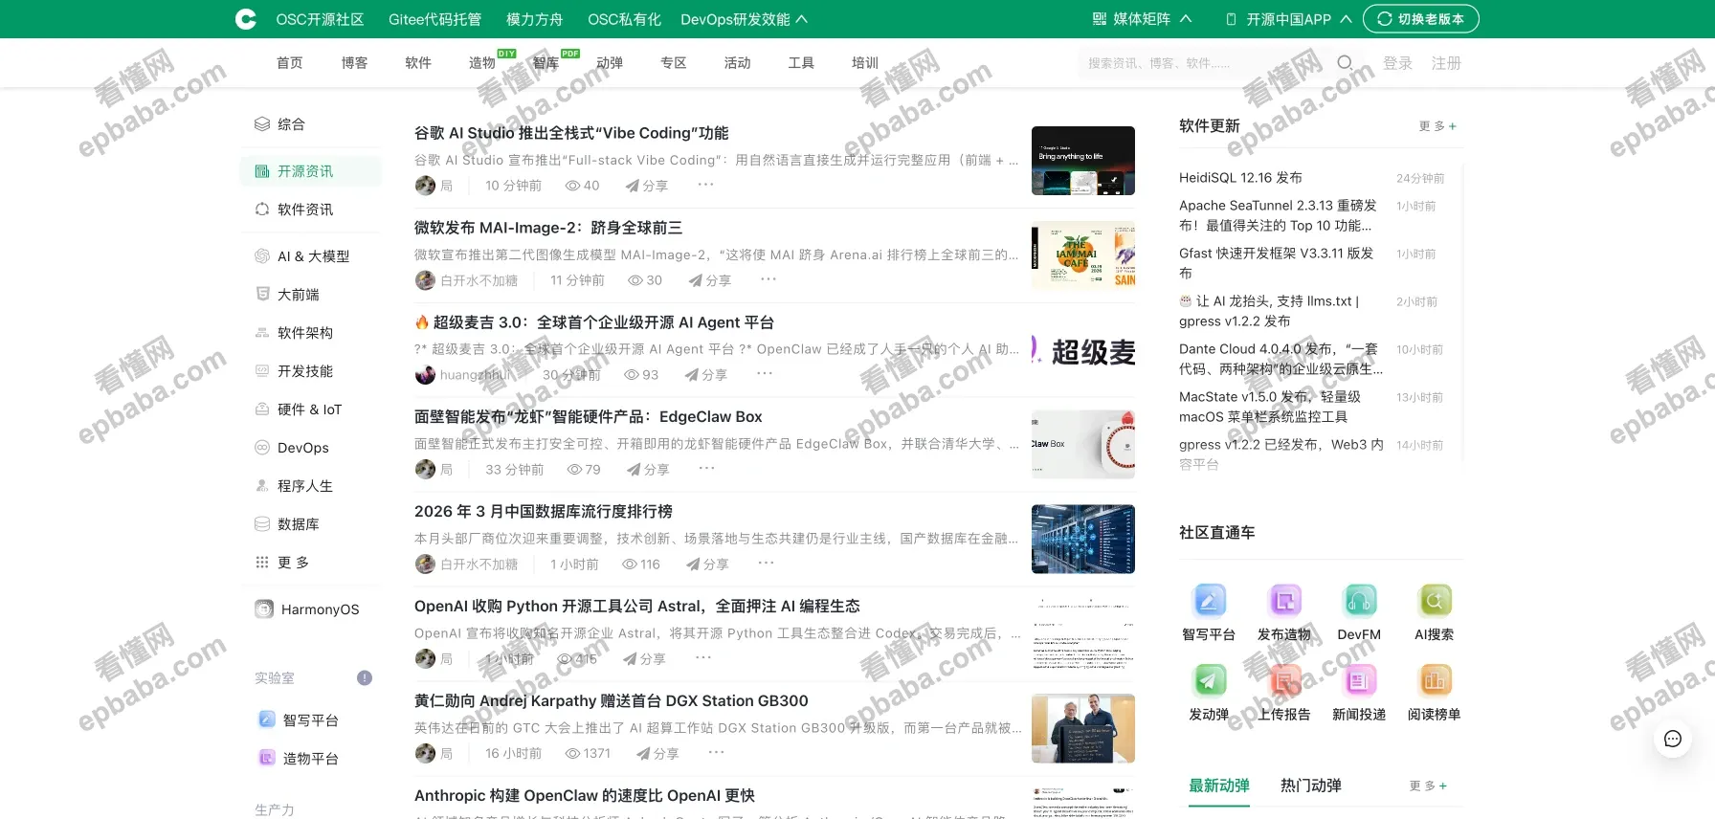1715x819 pixels.
Task: Open more options for 超级麦吉 article
Action: click(765, 373)
